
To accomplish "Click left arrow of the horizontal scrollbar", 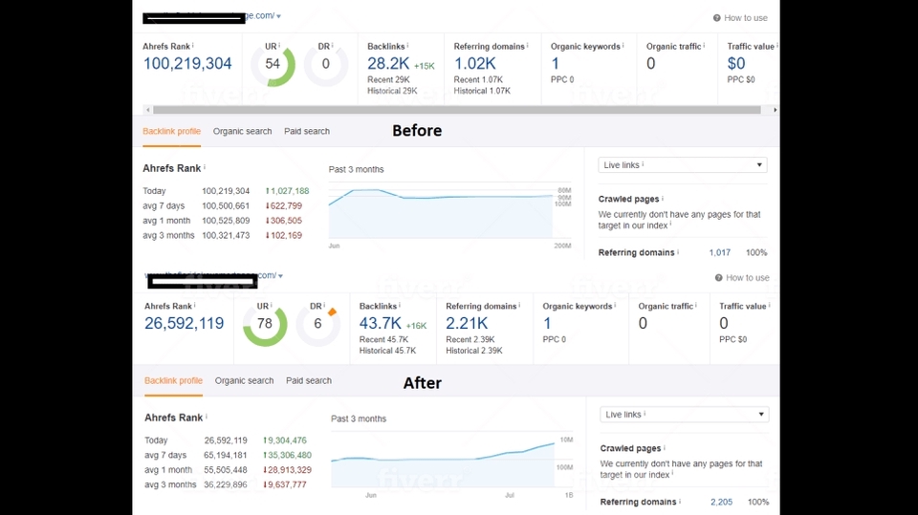I will pos(148,110).
